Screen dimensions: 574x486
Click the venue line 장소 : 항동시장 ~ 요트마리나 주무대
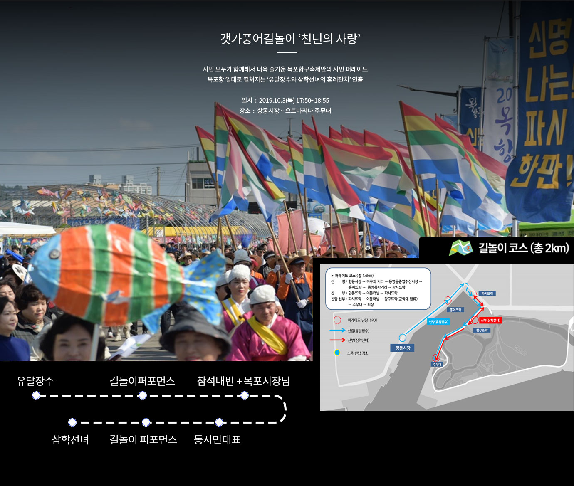click(x=285, y=111)
